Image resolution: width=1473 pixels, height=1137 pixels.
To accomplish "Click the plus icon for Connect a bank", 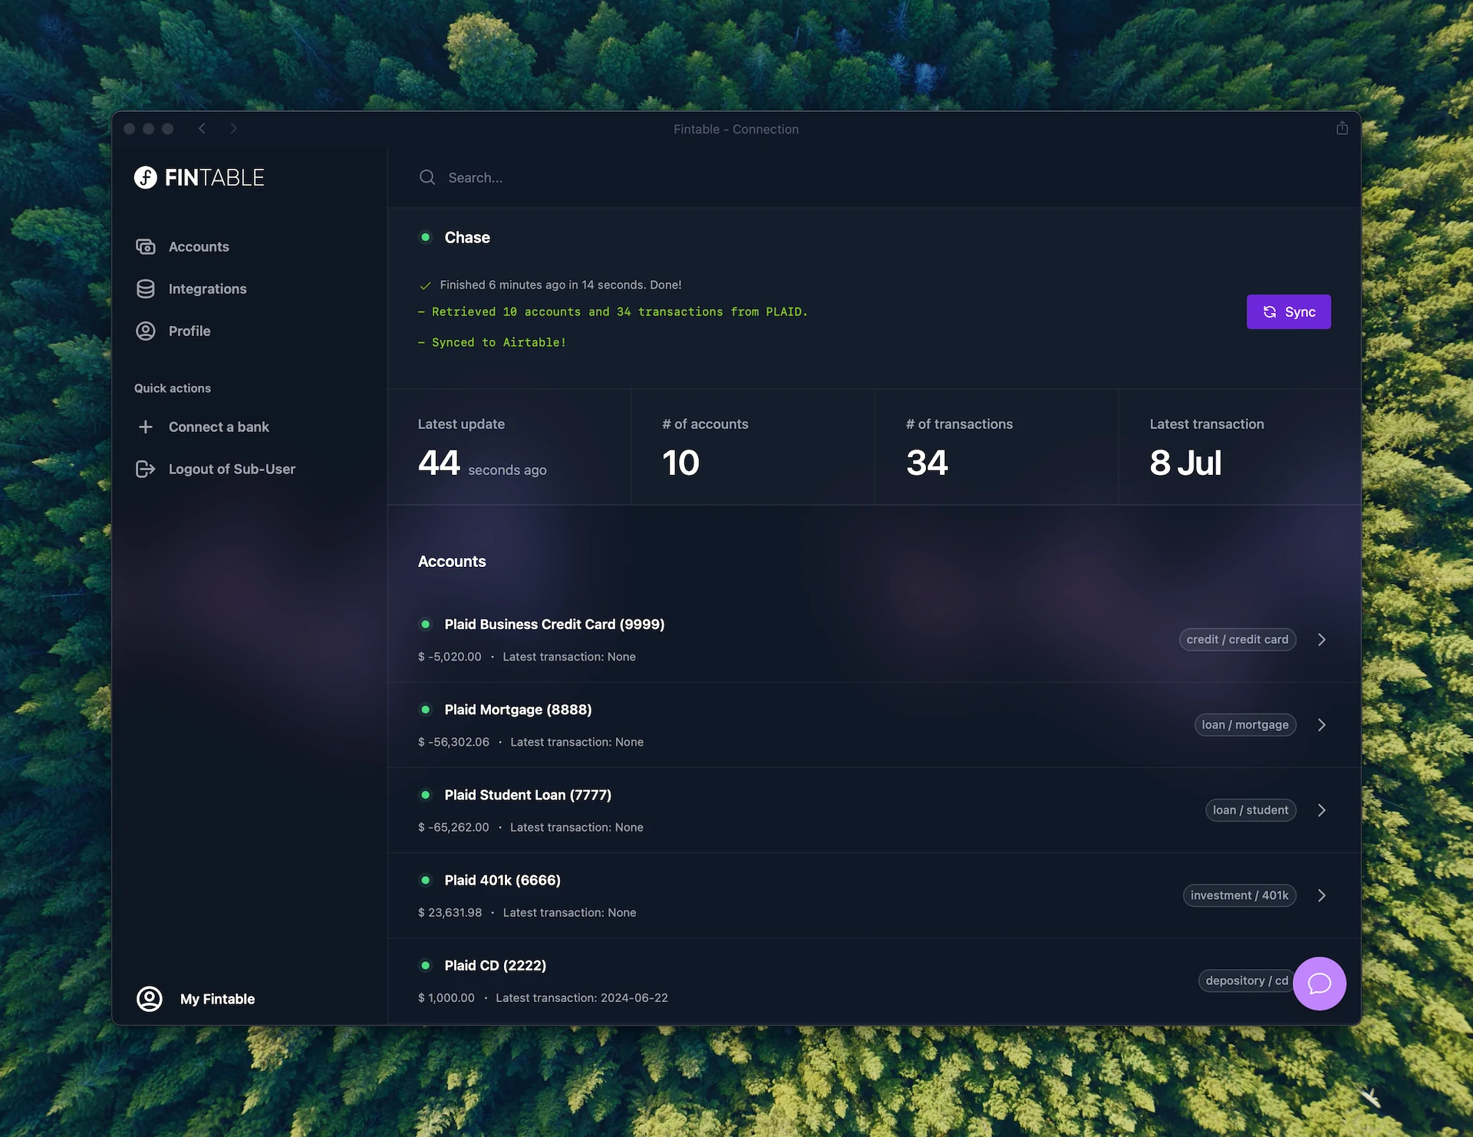I will [x=146, y=427].
